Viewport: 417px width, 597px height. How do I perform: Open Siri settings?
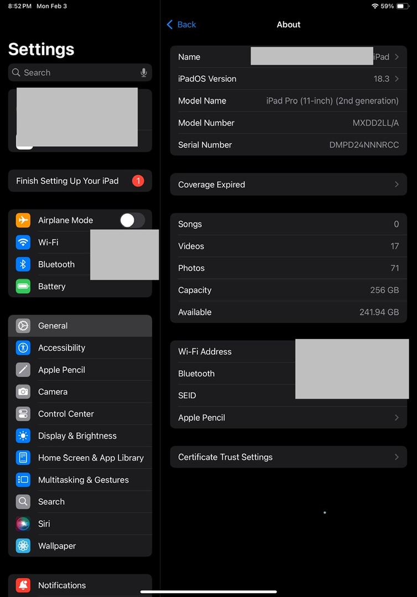80,524
